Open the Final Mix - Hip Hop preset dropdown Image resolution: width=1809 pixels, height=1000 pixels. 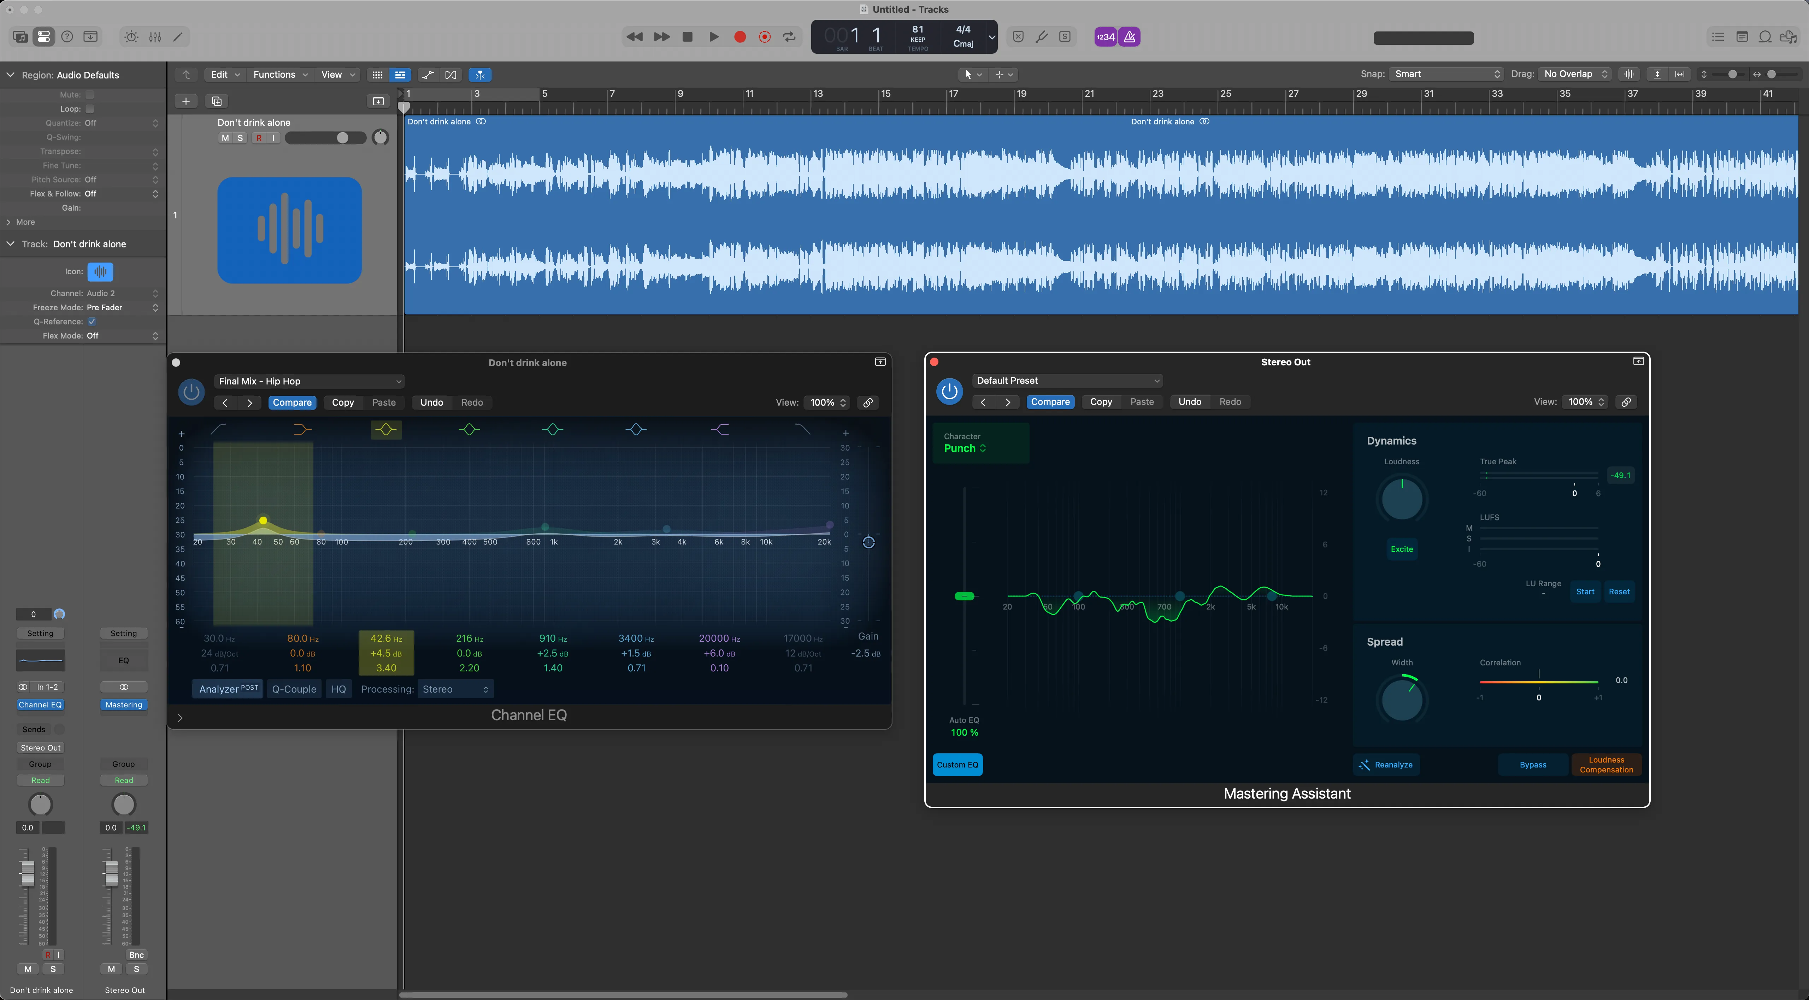309,381
